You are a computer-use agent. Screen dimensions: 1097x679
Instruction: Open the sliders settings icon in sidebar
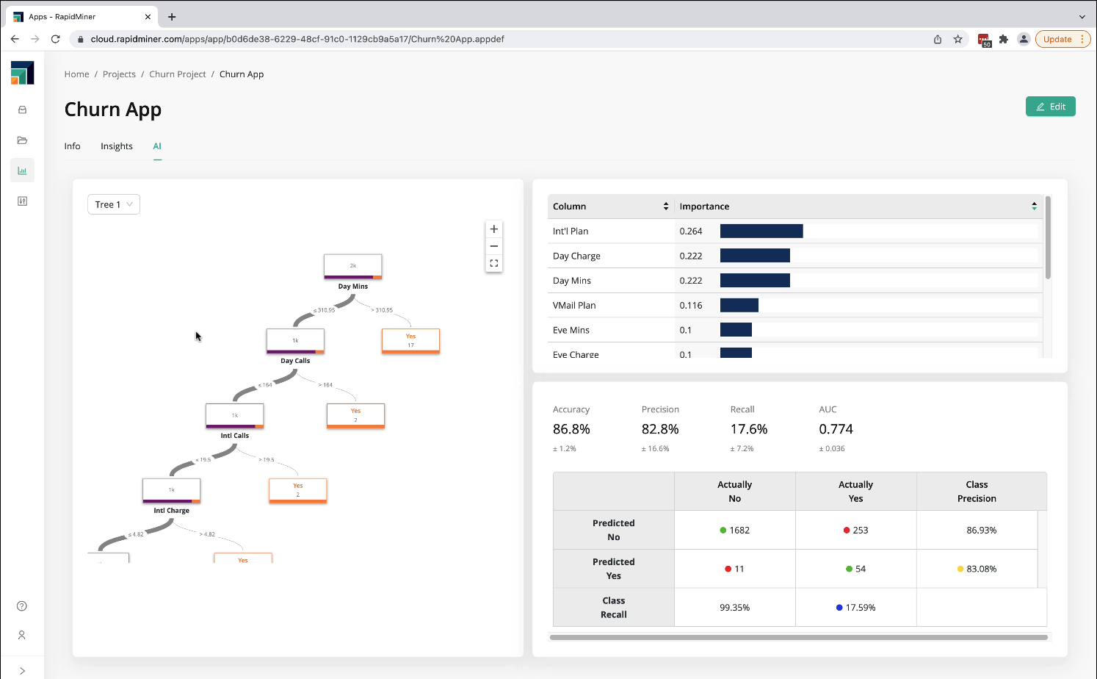23,201
